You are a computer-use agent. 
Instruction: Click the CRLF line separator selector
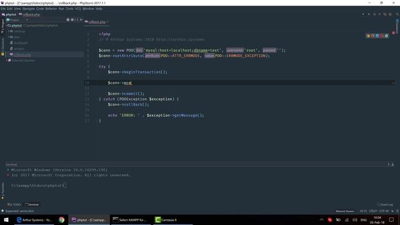(373, 211)
